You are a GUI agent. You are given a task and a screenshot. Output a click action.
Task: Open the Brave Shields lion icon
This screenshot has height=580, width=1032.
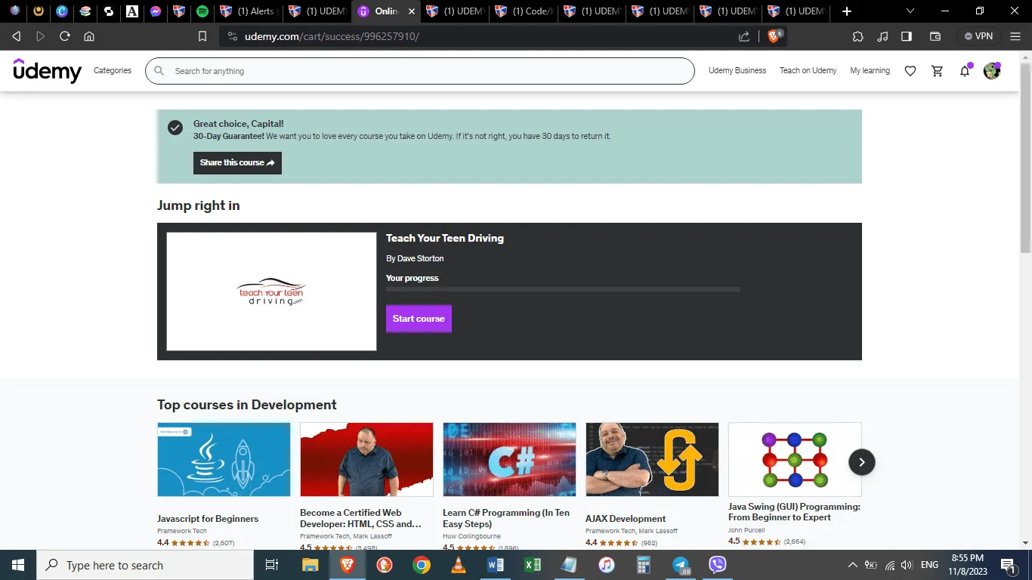(774, 36)
